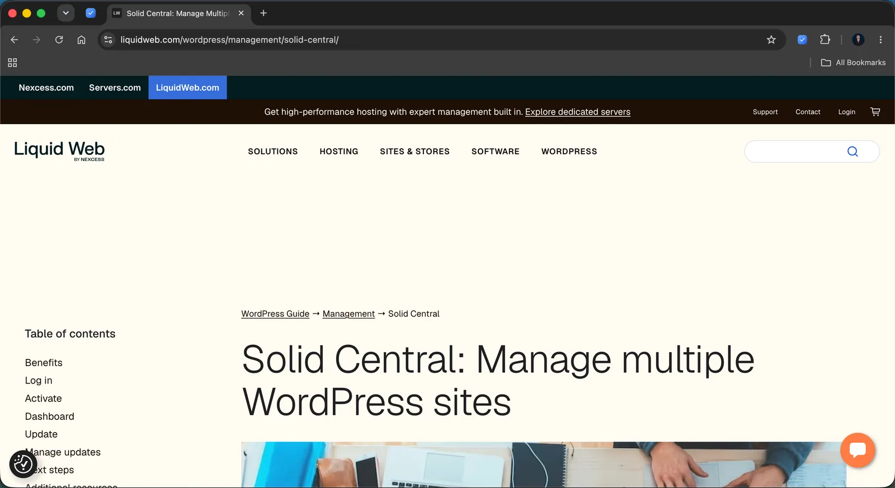Open the cookie preferences icon

click(x=23, y=464)
